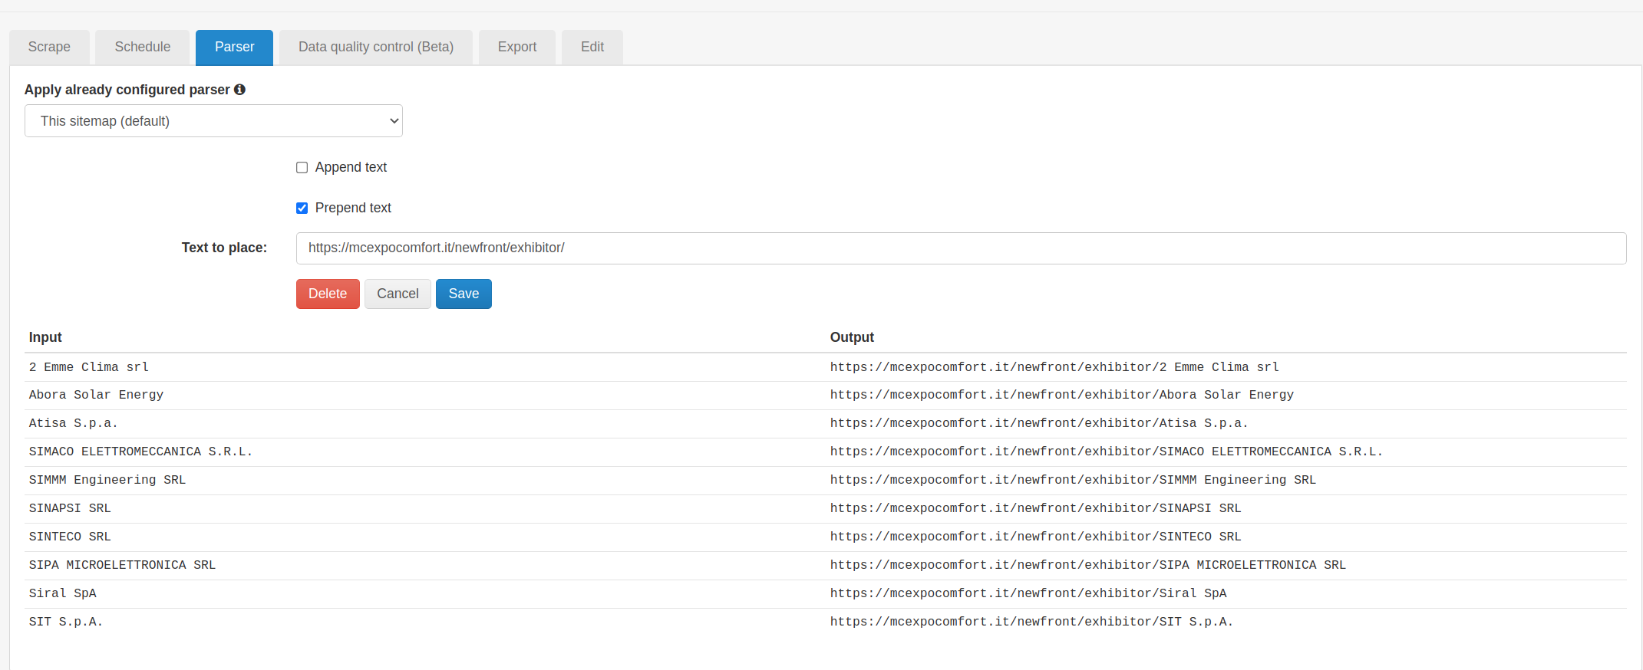This screenshot has width=1643, height=670.
Task: Switch to the Scrape tab
Action: click(49, 48)
